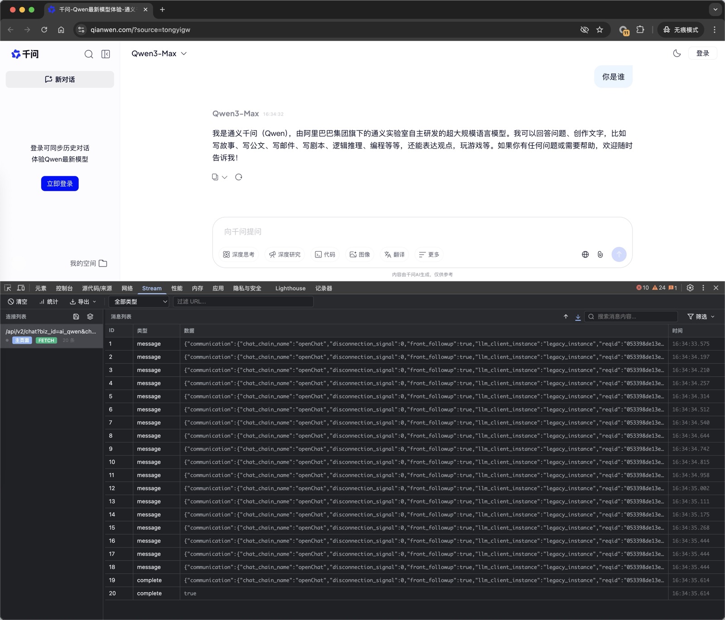Screen dimensions: 725x620
Task: Switch to the 控制台 console tab
Action: (x=64, y=288)
